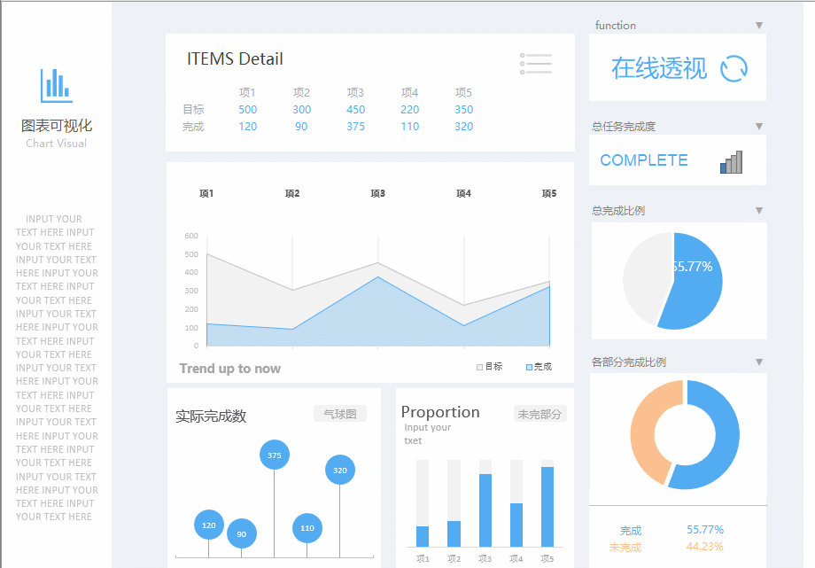The height and width of the screenshot is (568, 815).
Task: Select the 110 balloon bubble
Action: pyautogui.click(x=307, y=528)
